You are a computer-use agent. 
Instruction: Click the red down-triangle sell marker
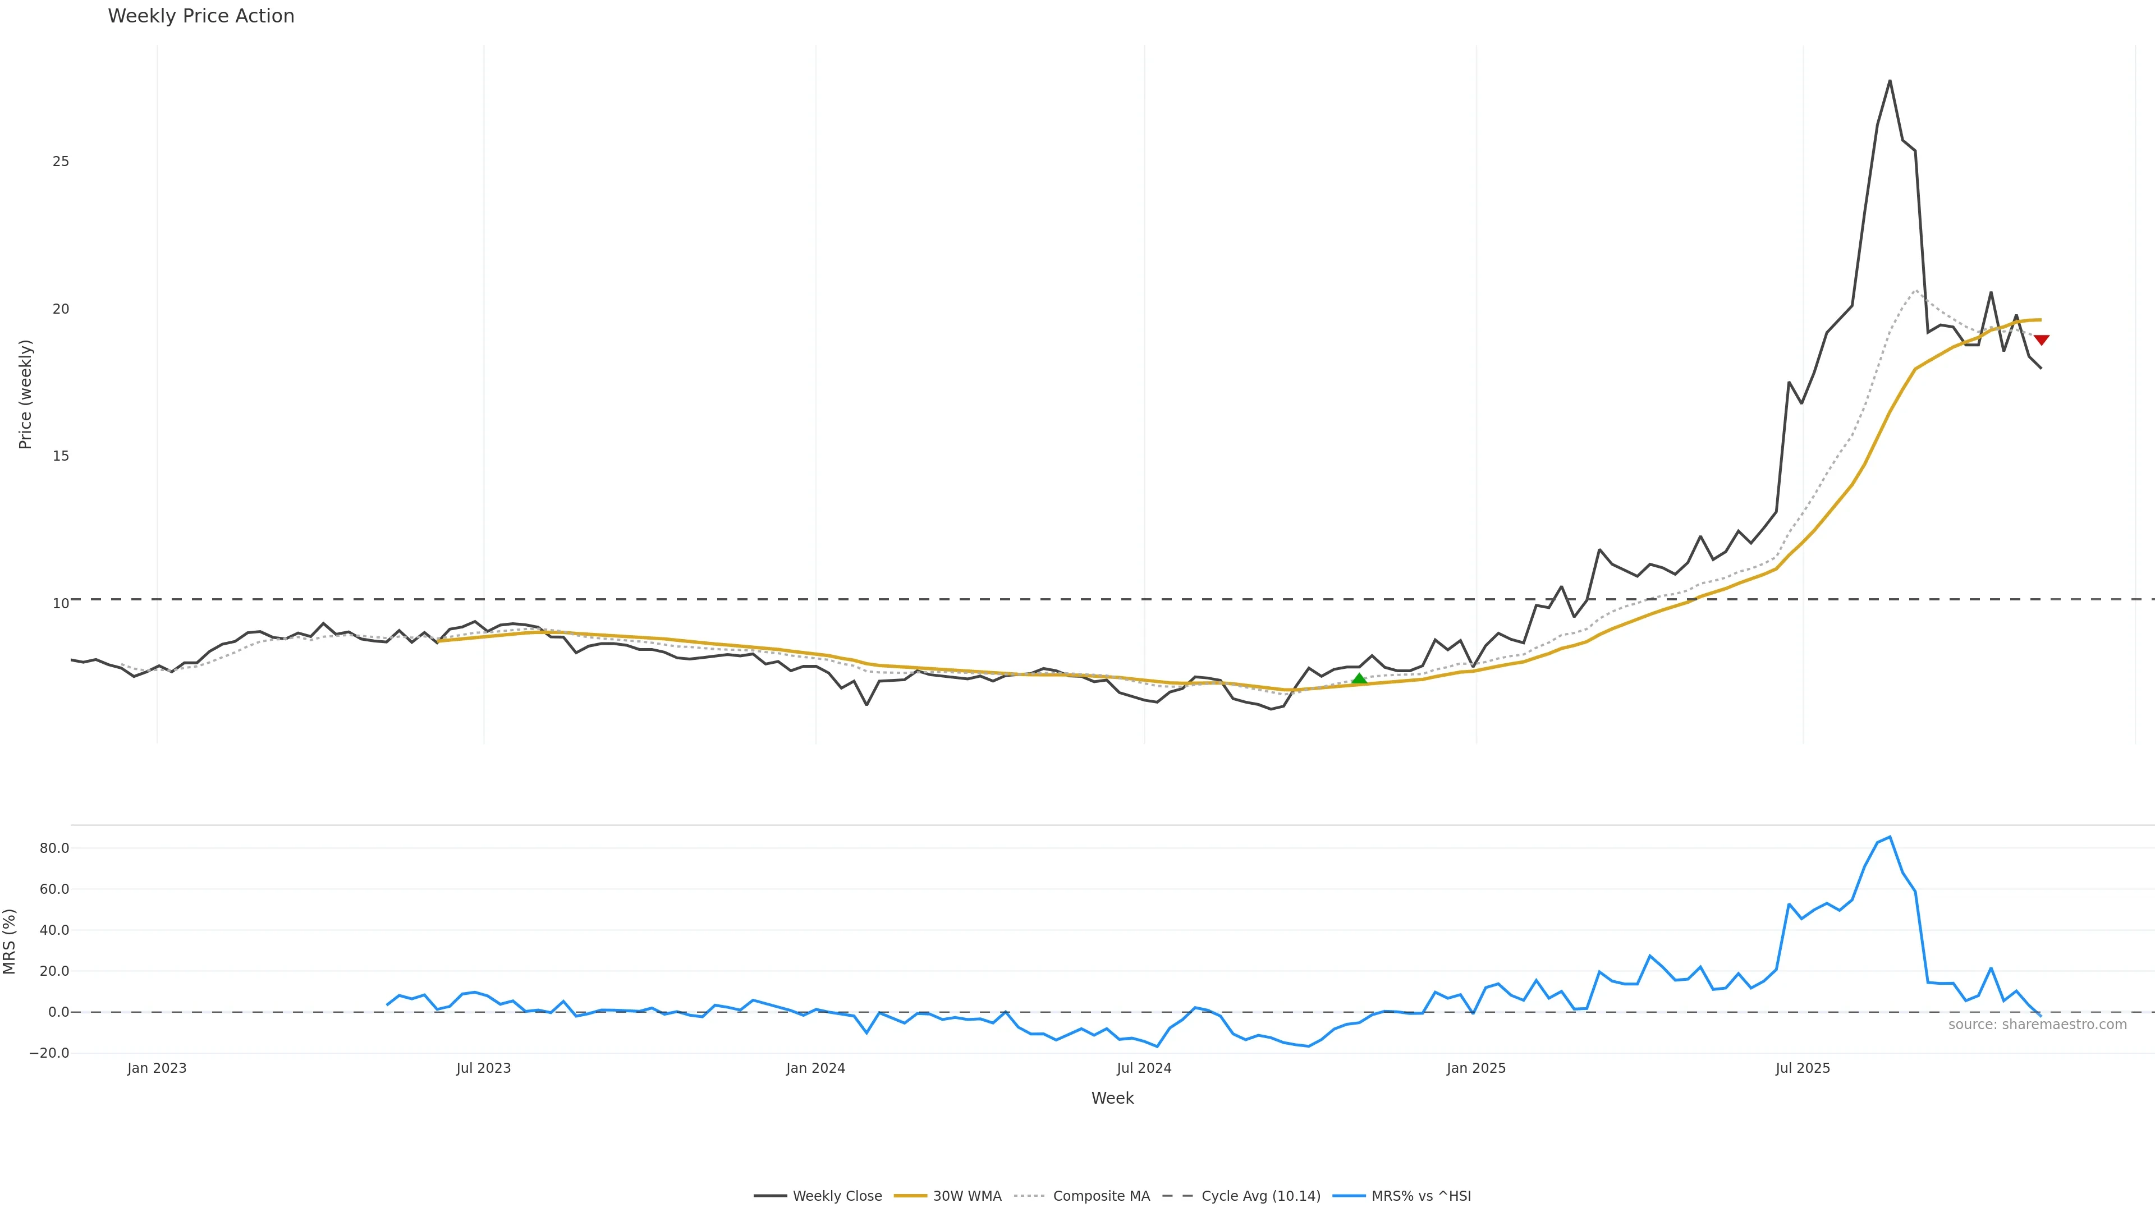[2041, 339]
